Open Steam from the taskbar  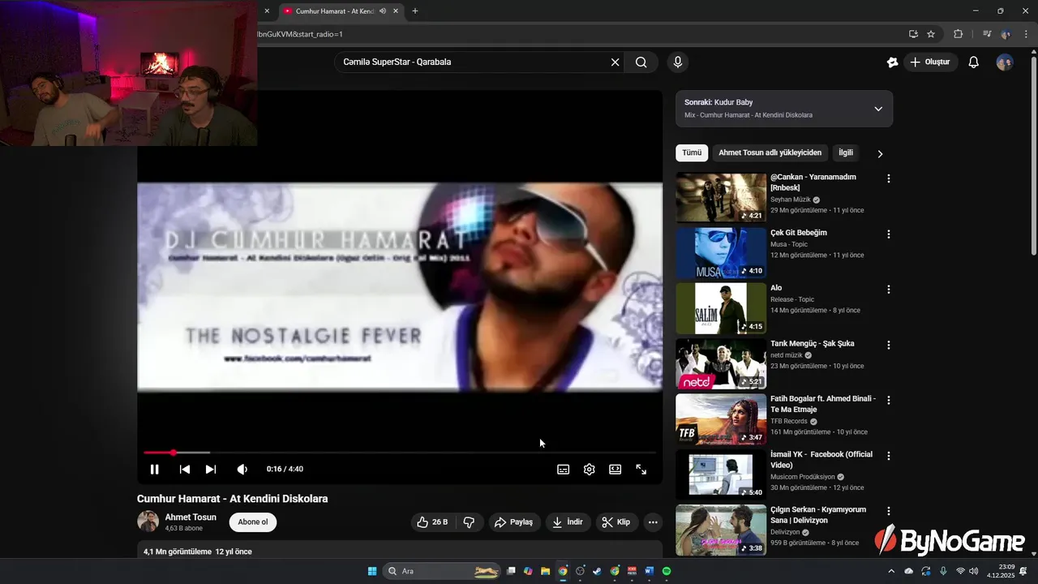[x=597, y=571]
